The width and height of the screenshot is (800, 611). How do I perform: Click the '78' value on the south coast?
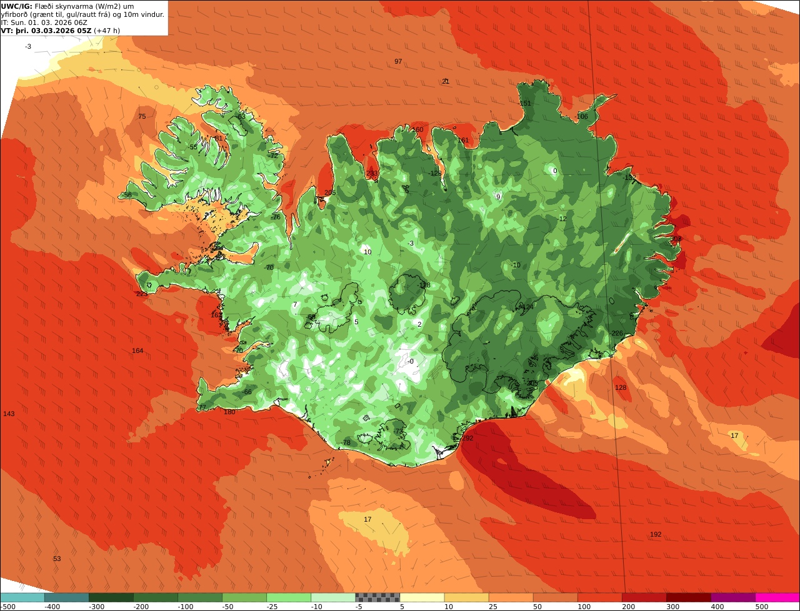point(347,443)
